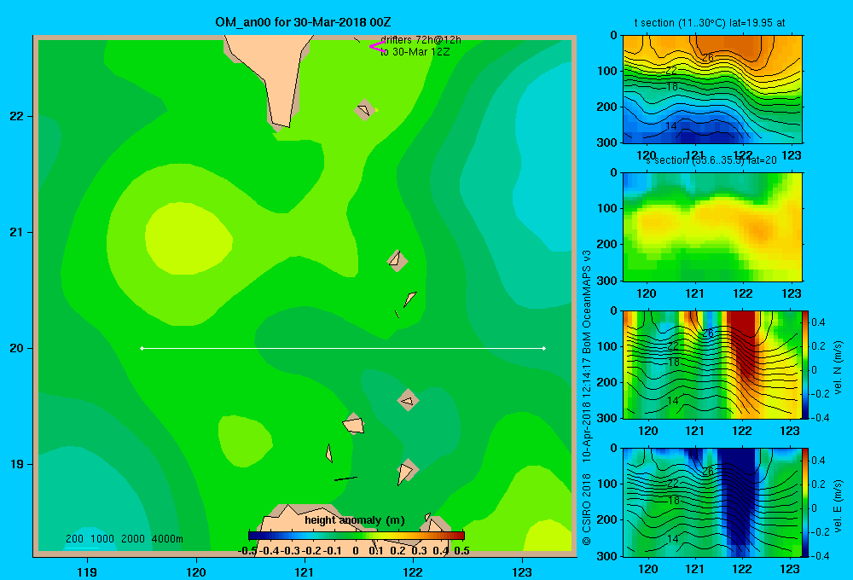The image size is (853, 580).
Task: Click the map title 'OM_an00 for 30-Mar-2018 00Z'
Action: (303, 22)
